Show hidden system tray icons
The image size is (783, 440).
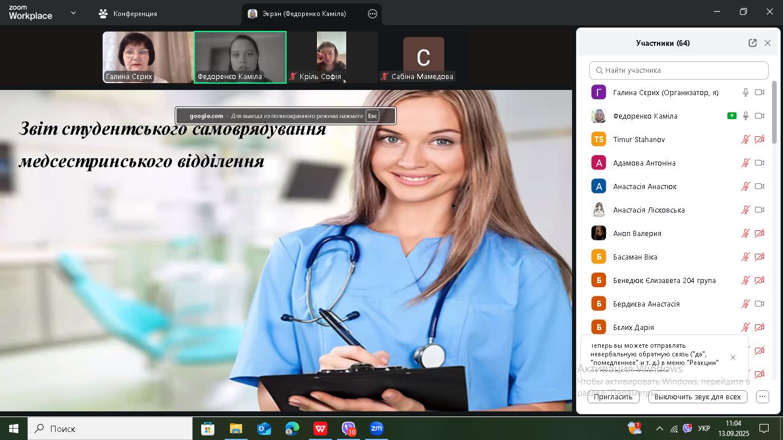(660, 429)
